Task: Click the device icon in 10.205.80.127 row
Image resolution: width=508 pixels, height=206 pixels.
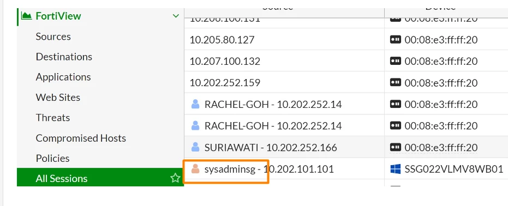Action: [396, 39]
